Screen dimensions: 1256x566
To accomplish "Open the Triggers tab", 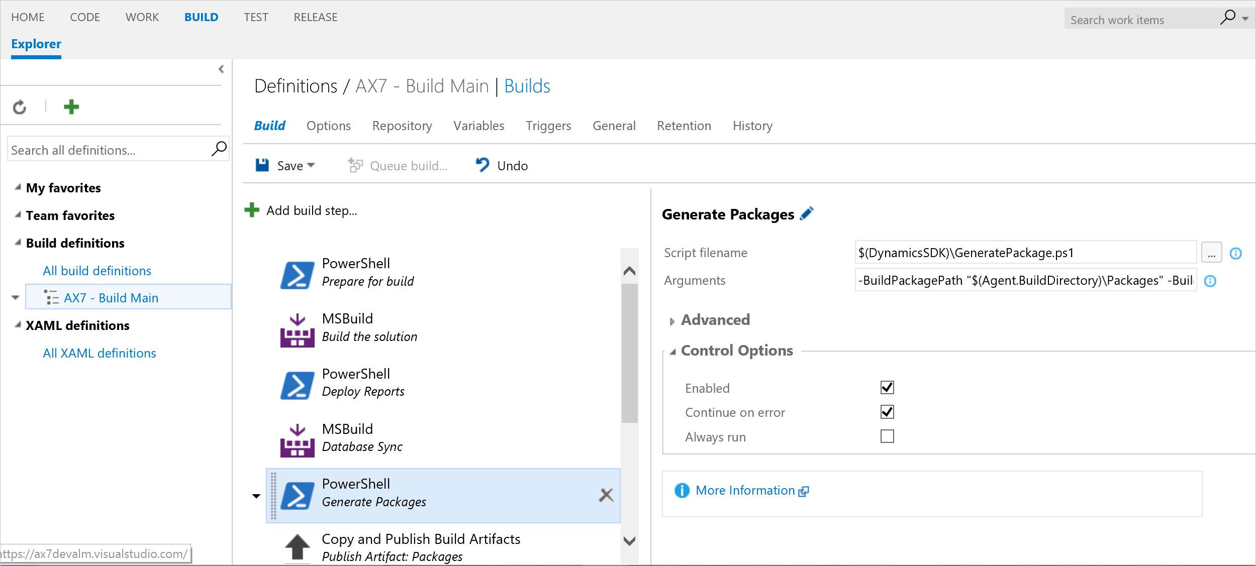I will 548,126.
